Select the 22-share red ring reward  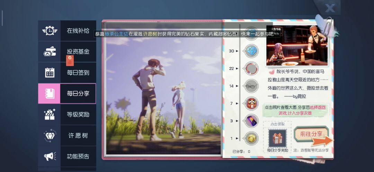[251, 68]
